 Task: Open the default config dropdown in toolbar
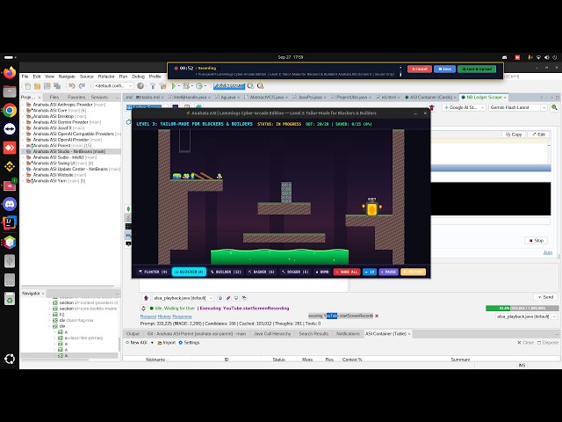coord(113,86)
